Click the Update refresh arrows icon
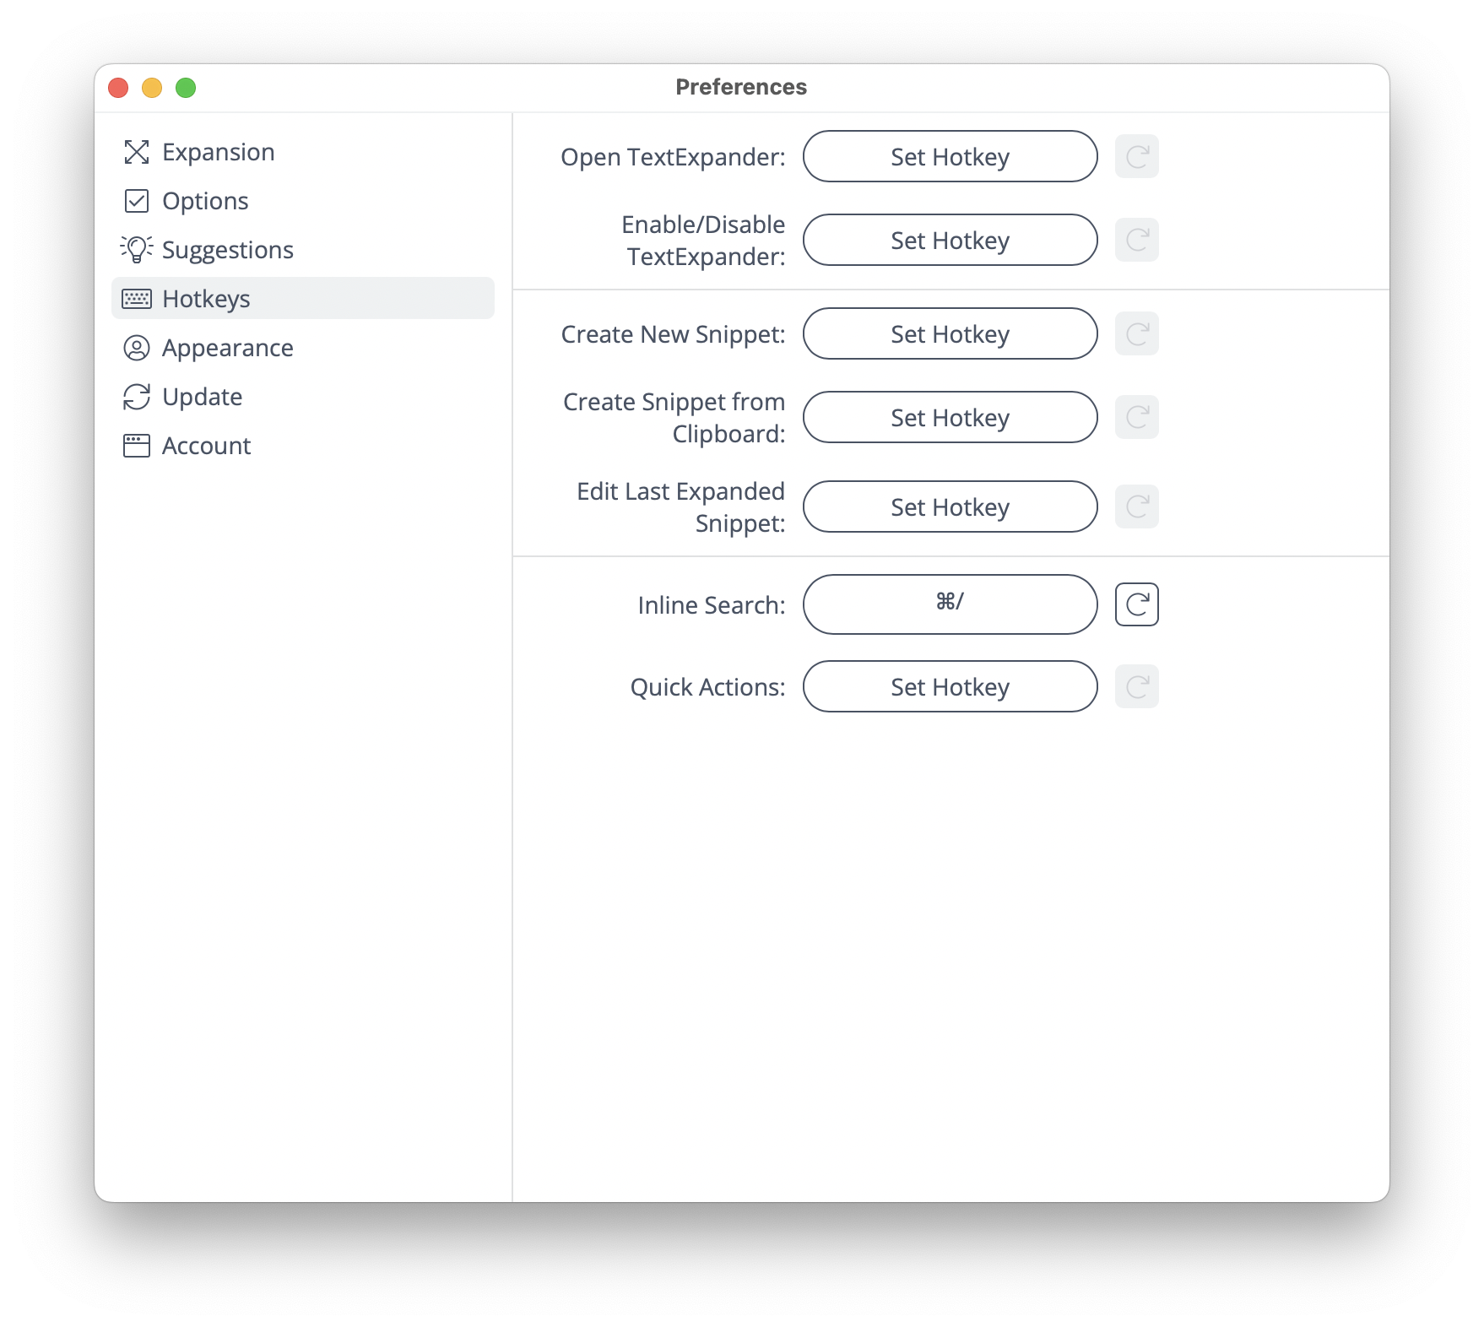1484x1327 pixels. pyautogui.click(x=137, y=397)
